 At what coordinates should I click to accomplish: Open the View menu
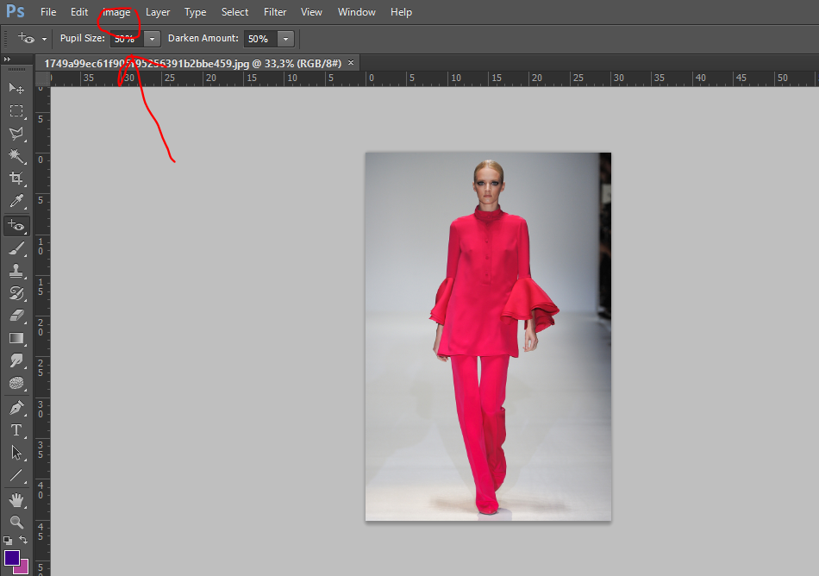pyautogui.click(x=311, y=11)
